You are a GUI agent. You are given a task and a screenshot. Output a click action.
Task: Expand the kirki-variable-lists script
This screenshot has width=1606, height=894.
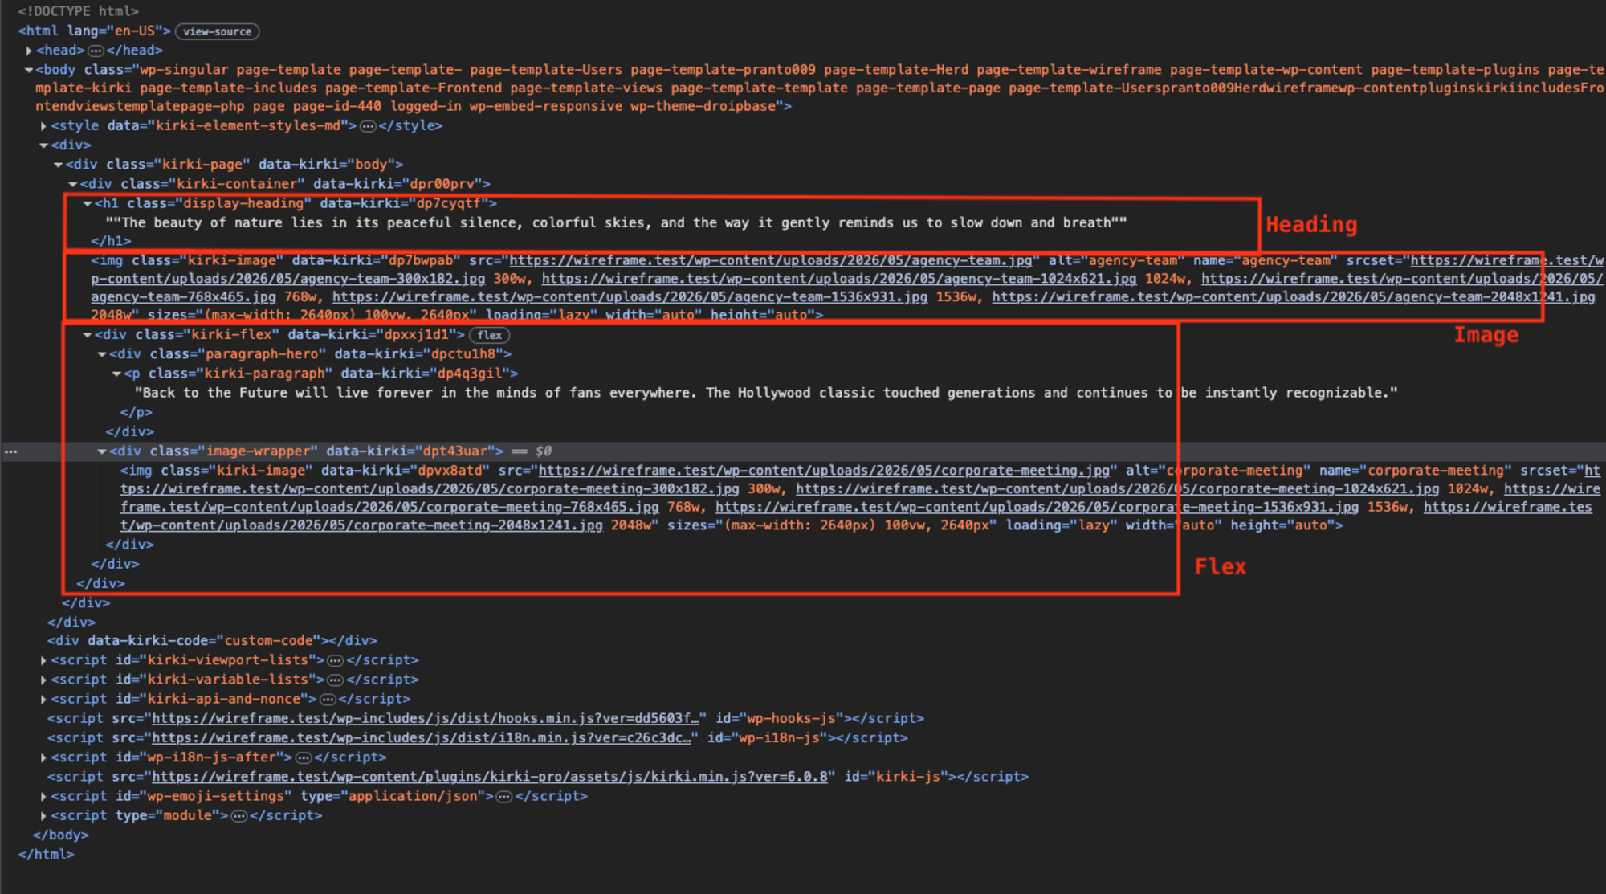point(43,680)
